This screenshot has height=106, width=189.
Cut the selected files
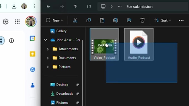coord(75,20)
